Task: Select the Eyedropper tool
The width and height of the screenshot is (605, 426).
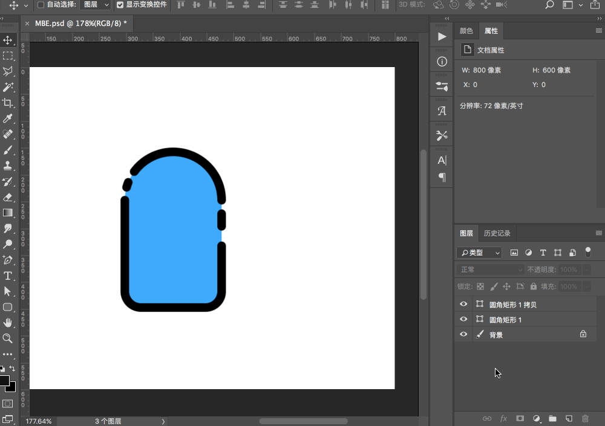Action: click(8, 118)
